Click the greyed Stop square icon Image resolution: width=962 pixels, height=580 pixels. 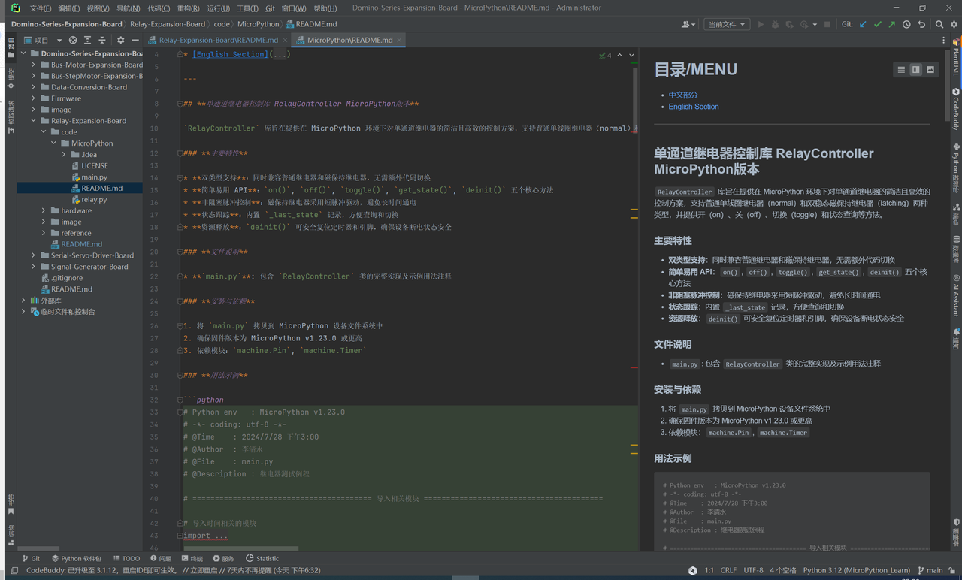coord(827,24)
